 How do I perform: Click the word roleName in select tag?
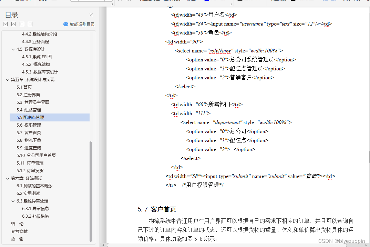point(220,51)
